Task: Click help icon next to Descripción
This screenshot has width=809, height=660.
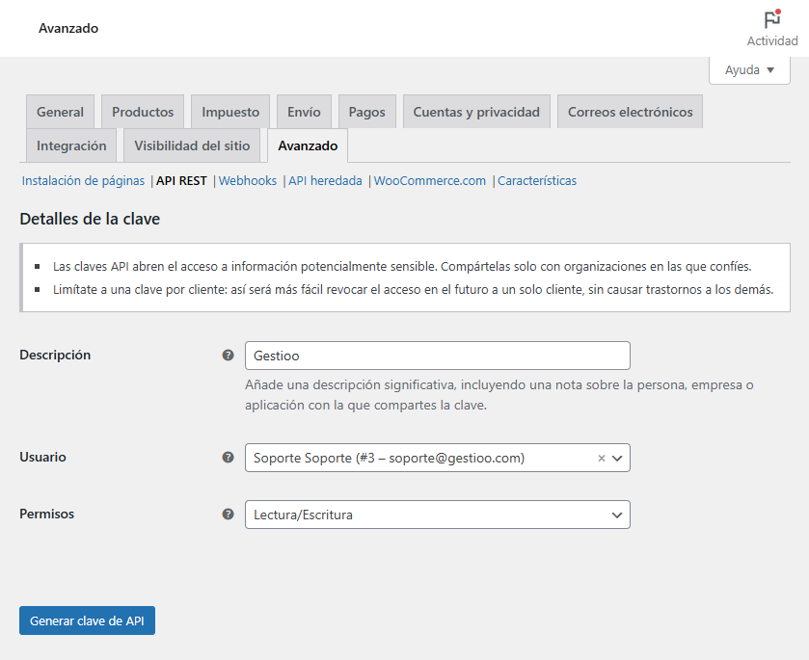Action: [x=228, y=356]
